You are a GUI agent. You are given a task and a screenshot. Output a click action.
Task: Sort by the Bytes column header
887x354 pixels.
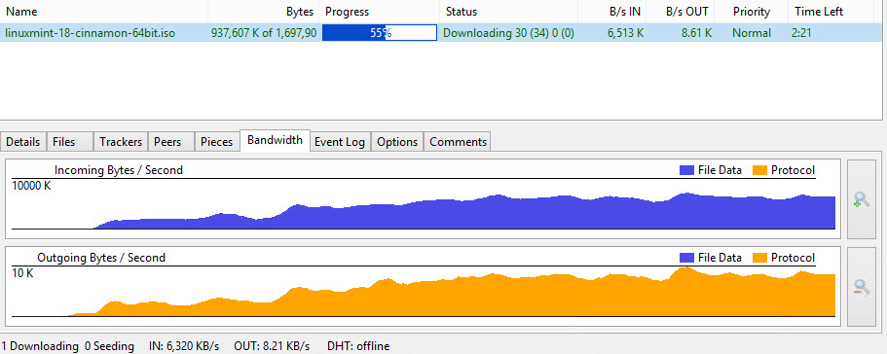click(x=264, y=12)
